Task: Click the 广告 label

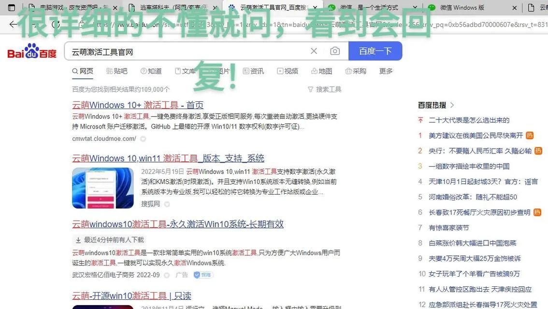Action: point(182,275)
